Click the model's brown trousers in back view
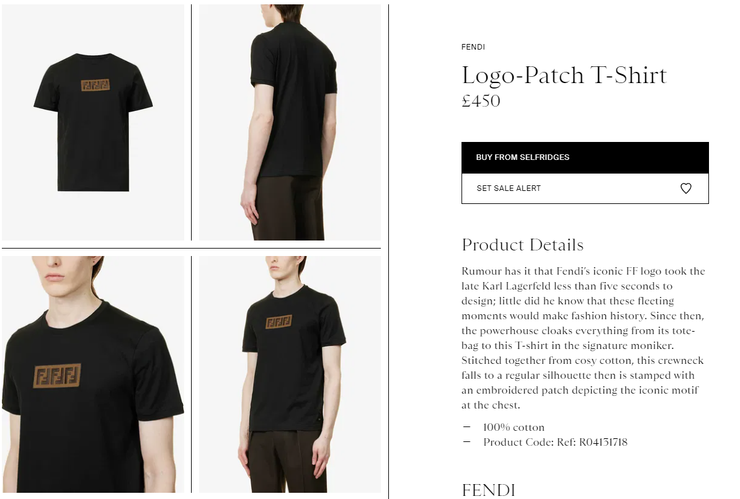The width and height of the screenshot is (740, 499). click(287, 208)
